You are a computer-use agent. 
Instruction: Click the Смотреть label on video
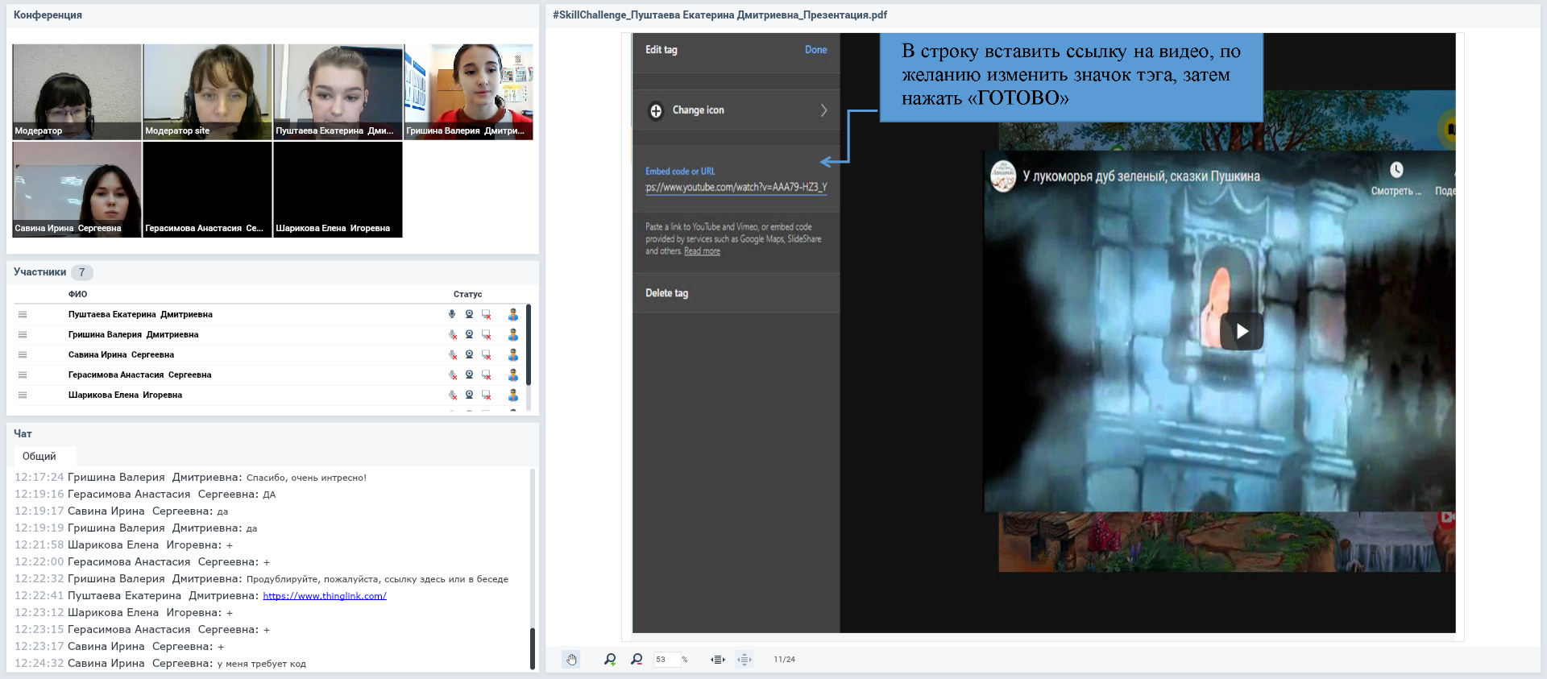tap(1396, 191)
